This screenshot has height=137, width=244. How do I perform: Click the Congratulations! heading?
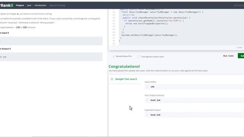tap(124, 66)
